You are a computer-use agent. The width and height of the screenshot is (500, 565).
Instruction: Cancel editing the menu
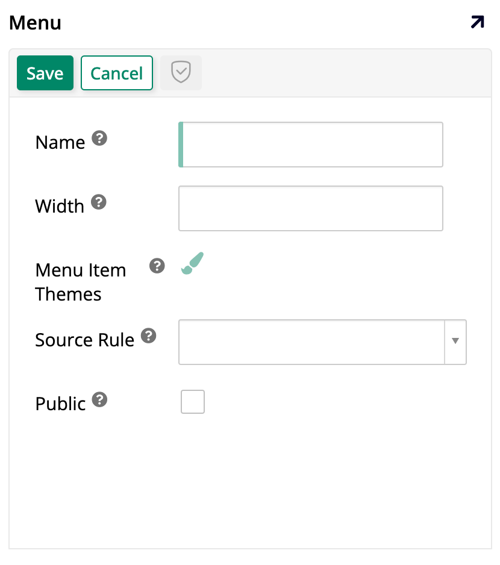click(116, 72)
